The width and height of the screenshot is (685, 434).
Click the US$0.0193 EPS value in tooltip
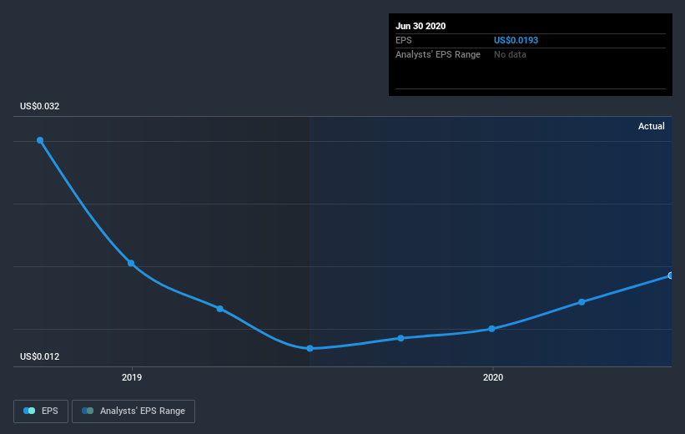(516, 40)
